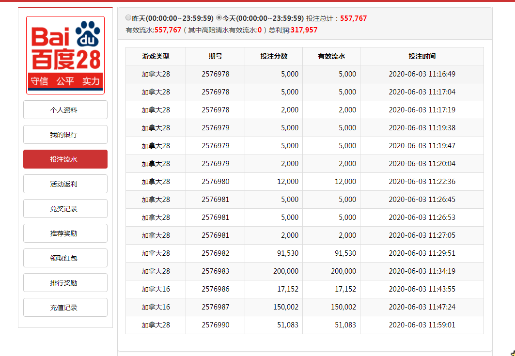Select the row with bet 200,000

(304, 271)
